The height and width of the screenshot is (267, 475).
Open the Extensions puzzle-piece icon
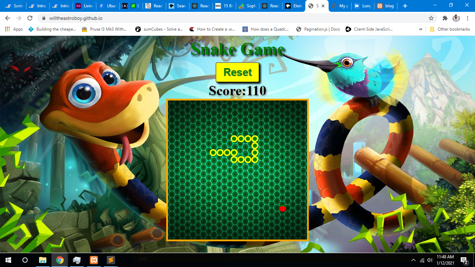[445, 18]
